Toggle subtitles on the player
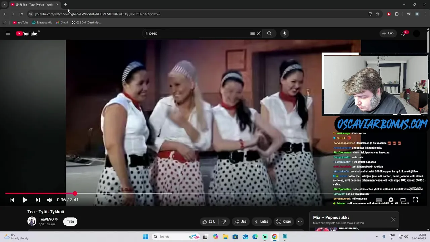 click(x=379, y=200)
